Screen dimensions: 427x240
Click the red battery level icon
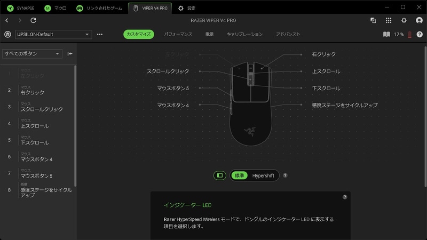409,34
